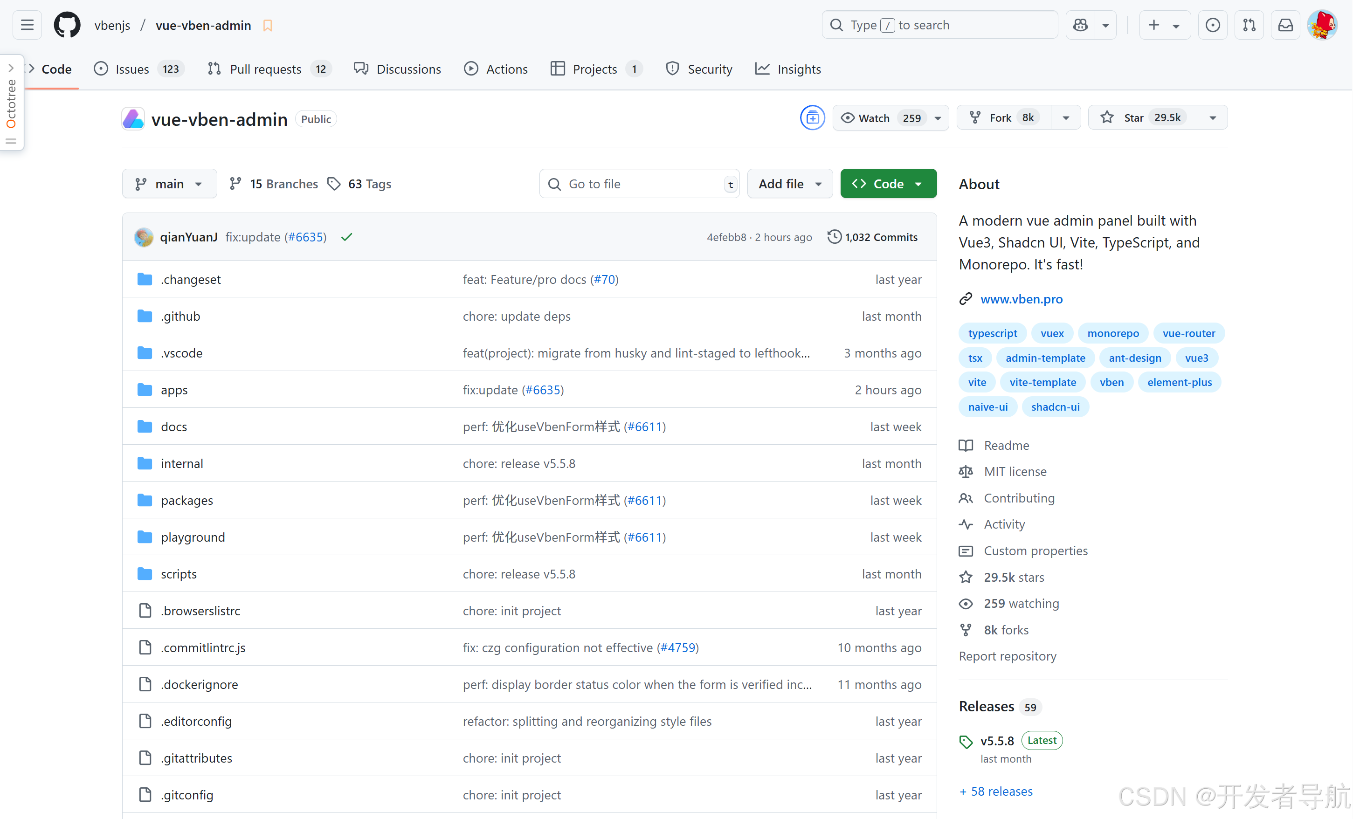Click the Copilot icon in header
This screenshot has width=1353, height=819.
tap(1080, 25)
